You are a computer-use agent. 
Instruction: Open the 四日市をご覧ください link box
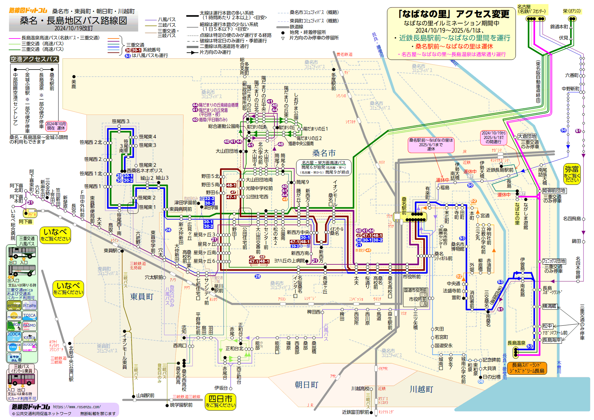(x=220, y=401)
